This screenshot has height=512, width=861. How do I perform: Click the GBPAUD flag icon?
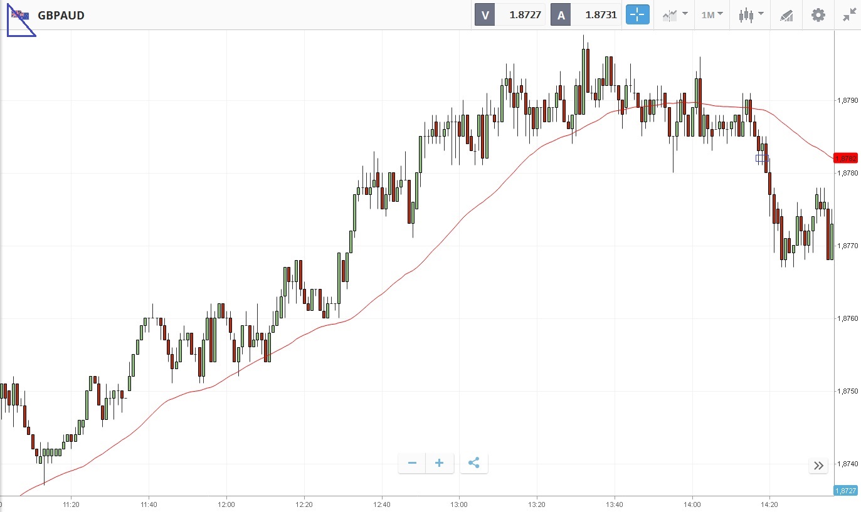tap(19, 15)
